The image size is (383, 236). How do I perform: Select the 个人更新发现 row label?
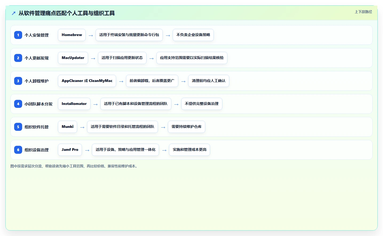tap(37, 58)
